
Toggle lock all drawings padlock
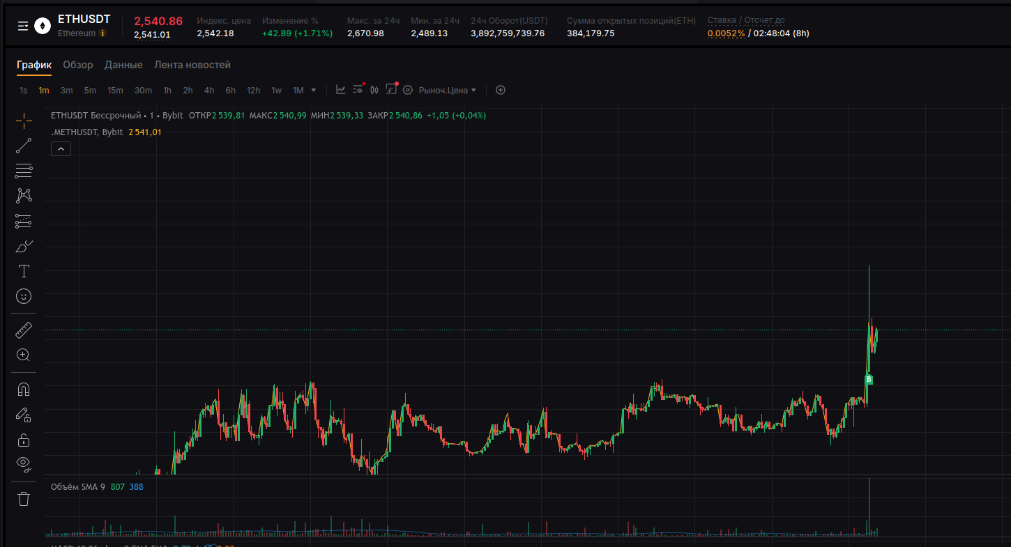(x=24, y=440)
